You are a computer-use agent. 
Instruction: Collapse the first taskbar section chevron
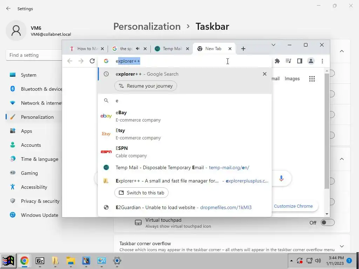coord(342,51)
